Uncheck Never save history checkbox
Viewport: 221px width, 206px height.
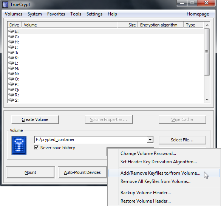[x=36, y=148]
